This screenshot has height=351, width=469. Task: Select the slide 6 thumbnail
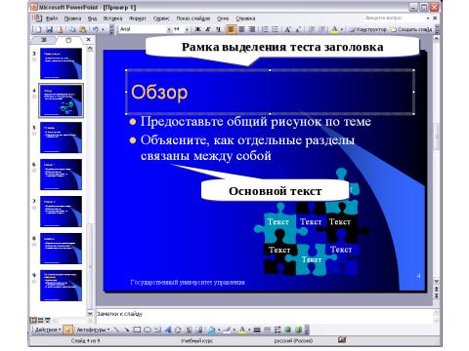click(61, 175)
